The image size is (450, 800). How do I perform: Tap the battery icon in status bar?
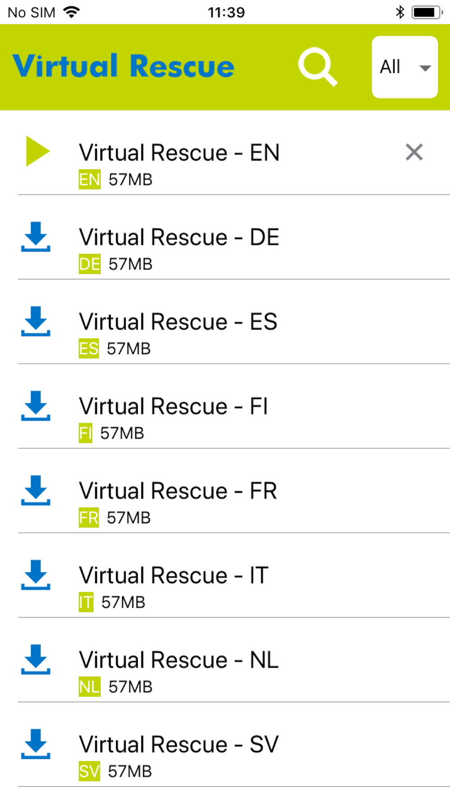click(x=427, y=12)
